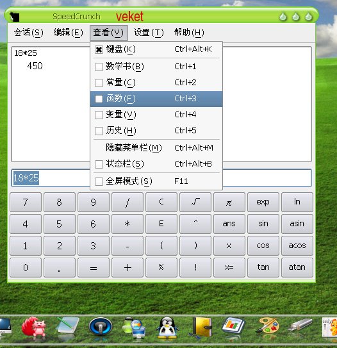Screen dimensions: 337x348
Task: Enable the 变量(V) variables checkbox
Action: pos(99,115)
